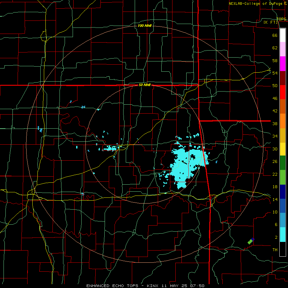Click the green echo in the southeast corner
The height and width of the screenshot is (288, 288).
coord(250,242)
